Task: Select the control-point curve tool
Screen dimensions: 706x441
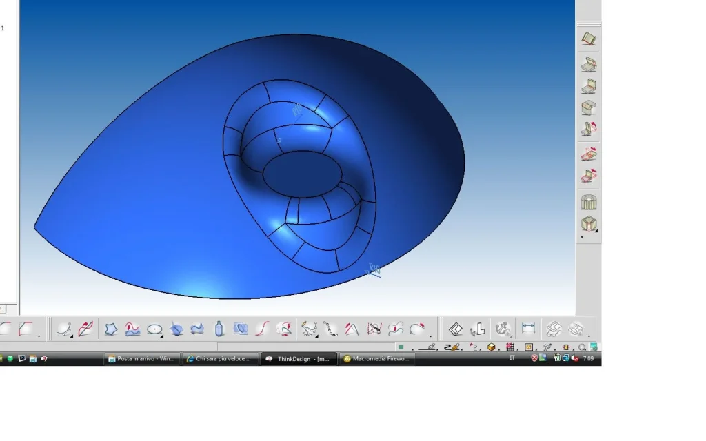Action: click(x=64, y=329)
